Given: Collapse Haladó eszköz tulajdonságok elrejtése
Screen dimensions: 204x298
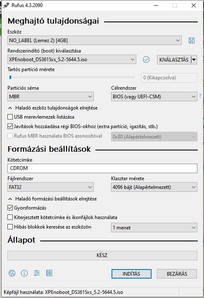Looking at the screenshot, I should tap(52, 108).
